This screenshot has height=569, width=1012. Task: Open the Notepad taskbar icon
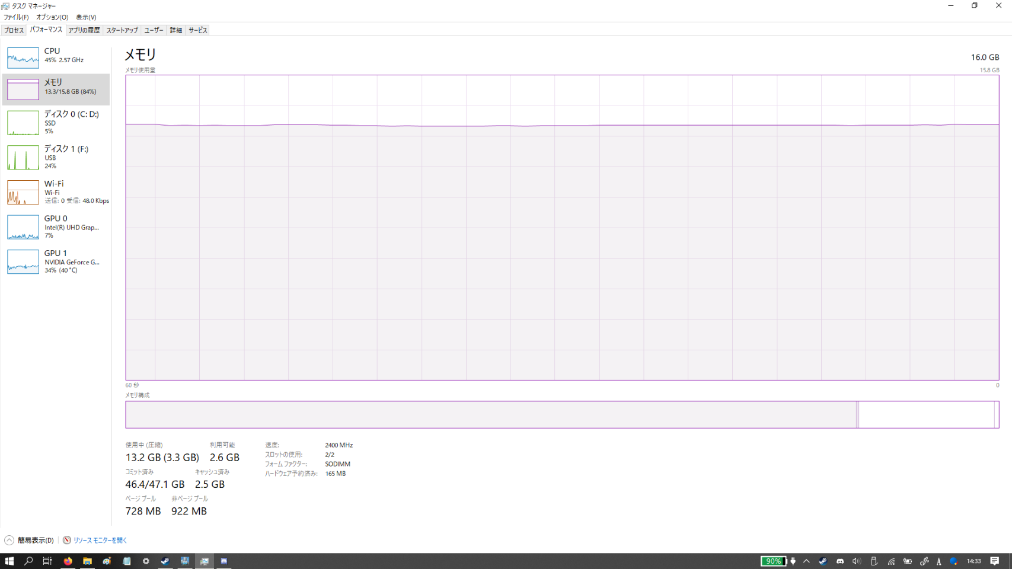pyautogui.click(x=126, y=561)
